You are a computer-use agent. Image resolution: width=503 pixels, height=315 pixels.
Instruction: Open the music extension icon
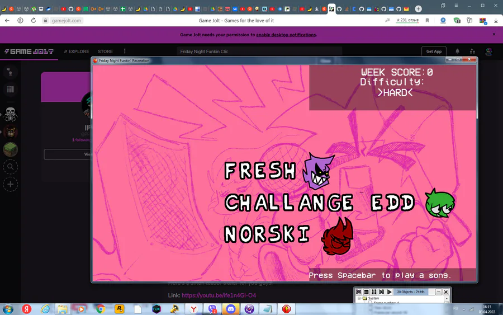(x=443, y=20)
